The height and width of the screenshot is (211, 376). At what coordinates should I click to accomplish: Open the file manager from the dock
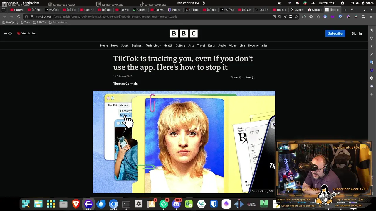(63, 204)
